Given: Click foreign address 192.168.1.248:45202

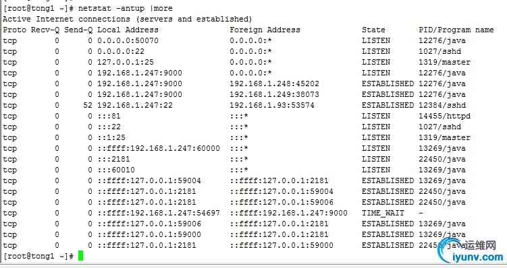Looking at the screenshot, I should pos(274,84).
